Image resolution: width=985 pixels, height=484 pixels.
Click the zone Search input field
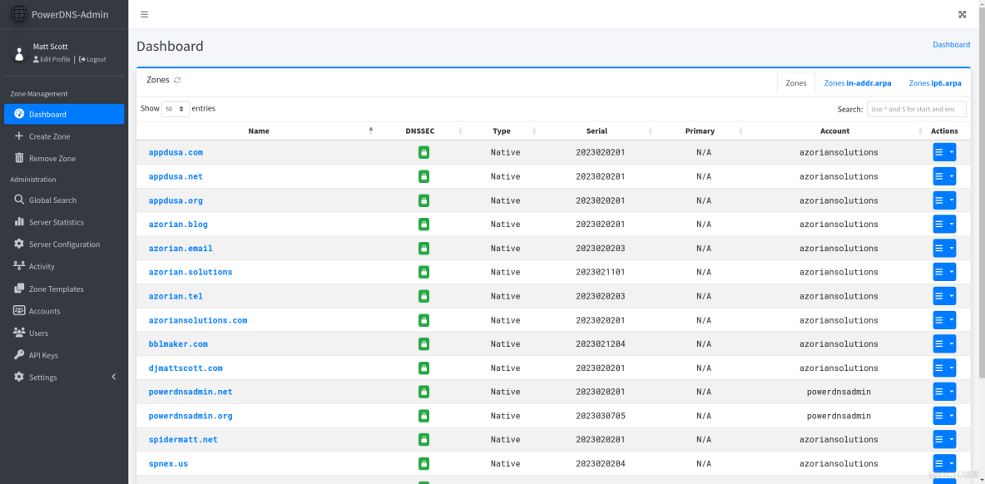(x=916, y=109)
